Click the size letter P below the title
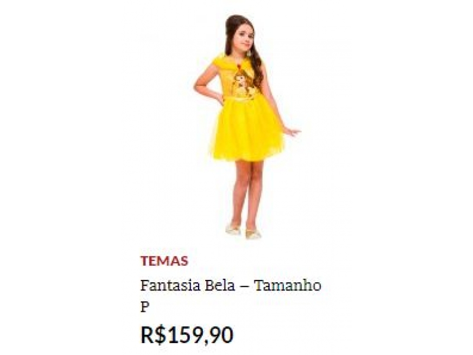The image size is (473, 355). [145, 307]
